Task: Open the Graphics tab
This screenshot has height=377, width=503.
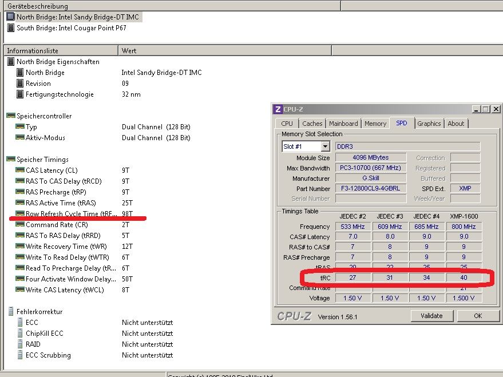Action: point(429,124)
